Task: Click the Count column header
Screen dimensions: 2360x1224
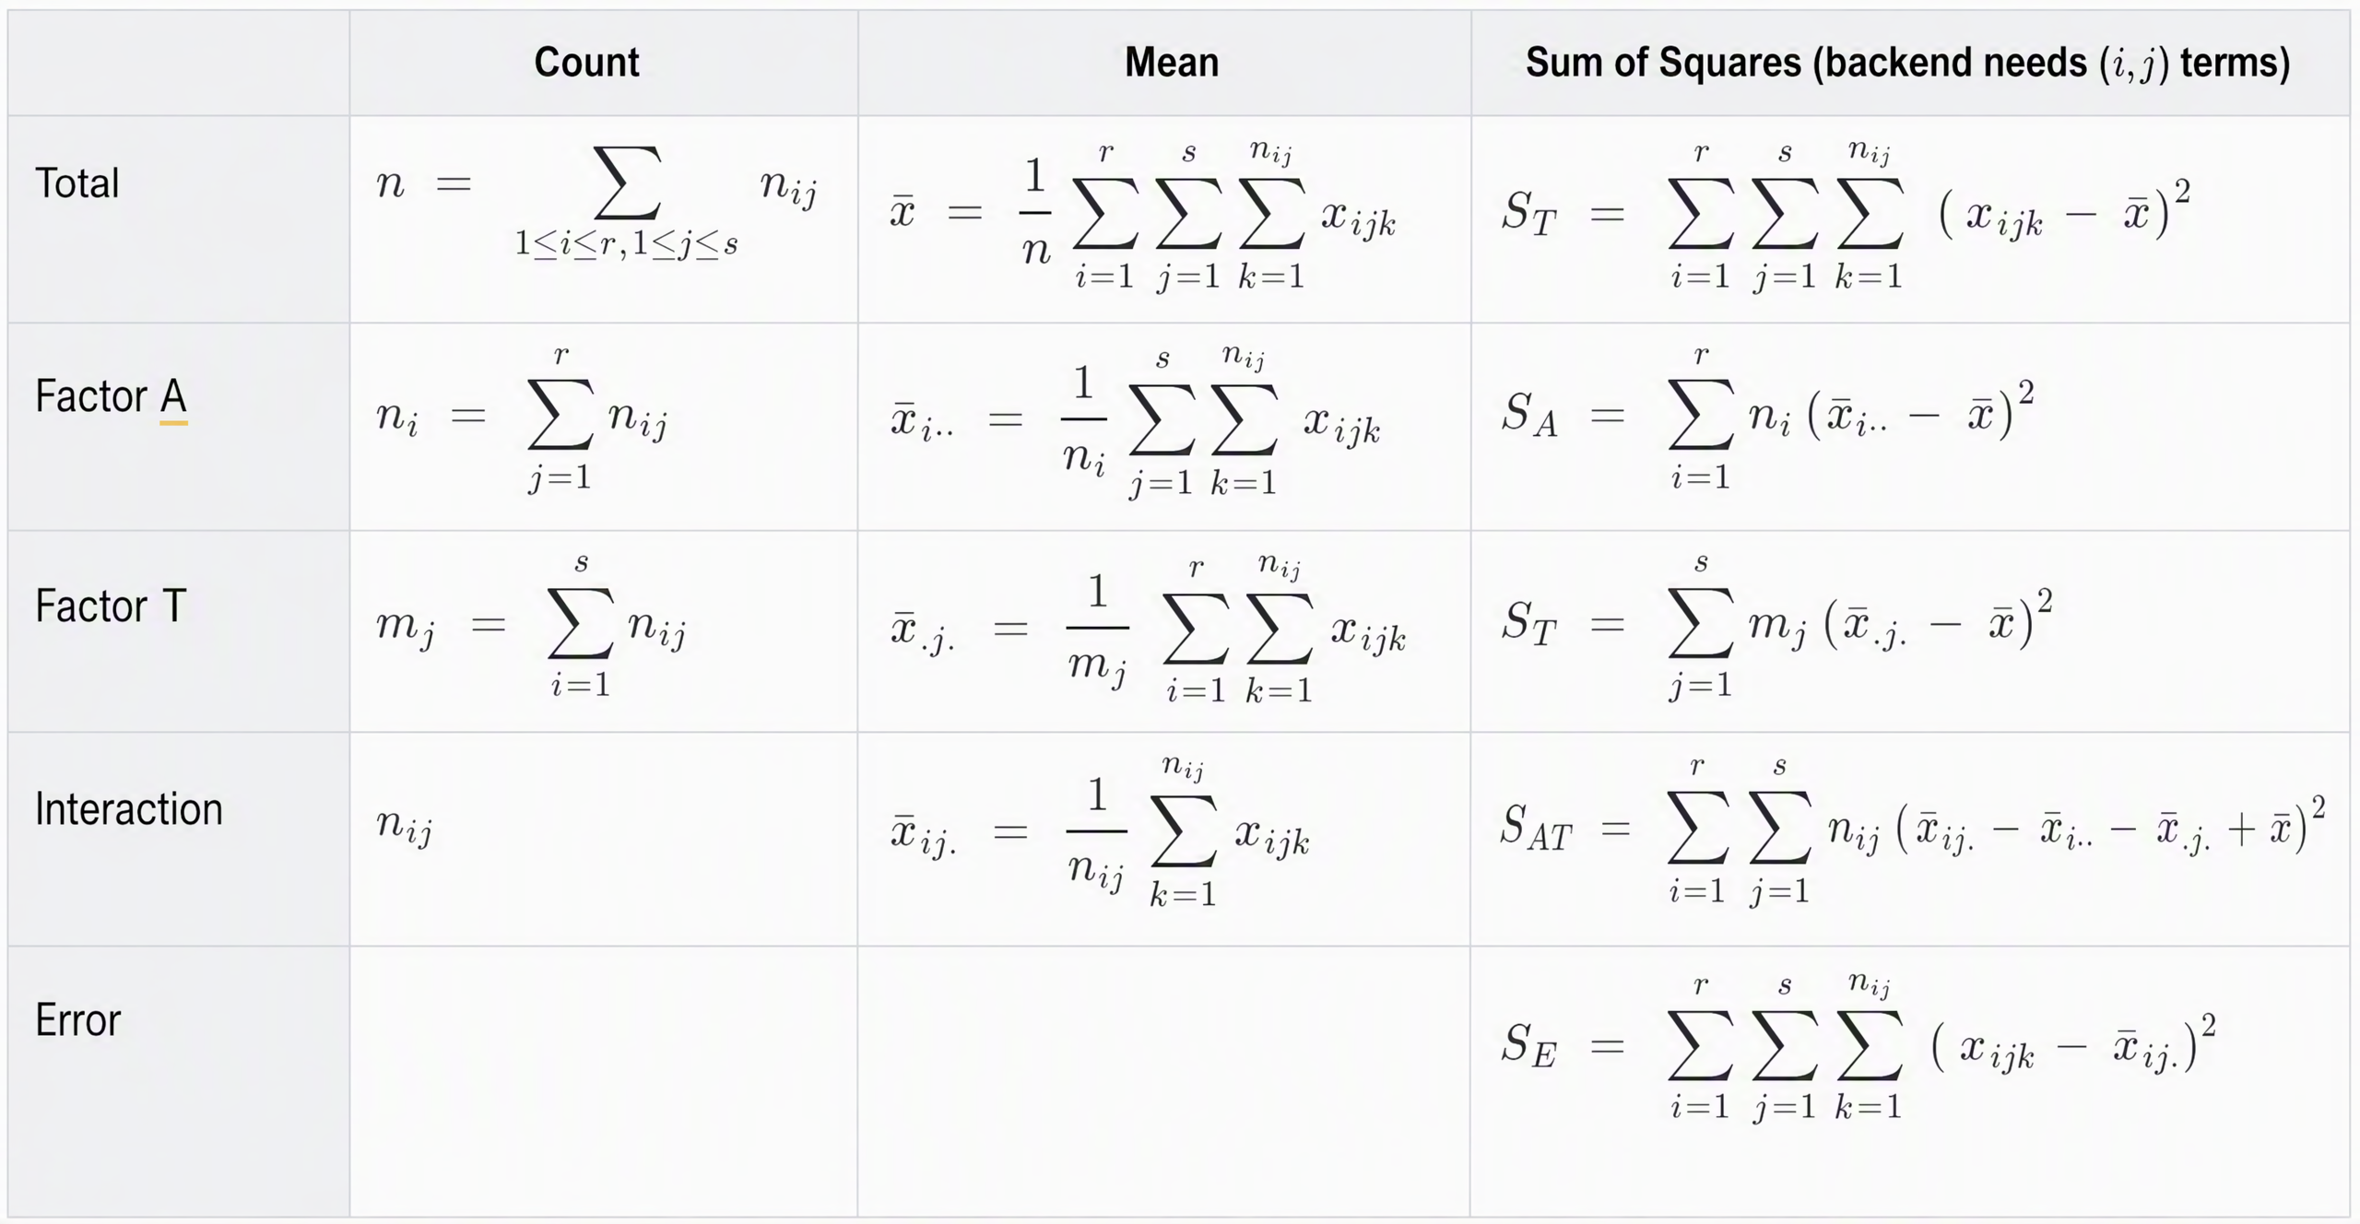Action: (586, 63)
